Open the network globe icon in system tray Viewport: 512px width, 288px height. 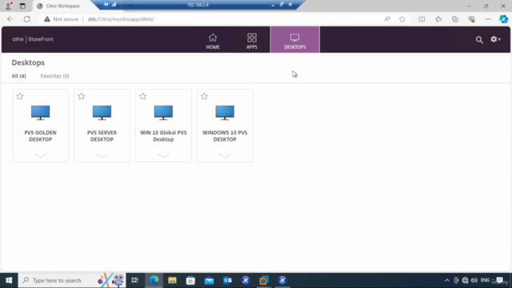[465, 280]
